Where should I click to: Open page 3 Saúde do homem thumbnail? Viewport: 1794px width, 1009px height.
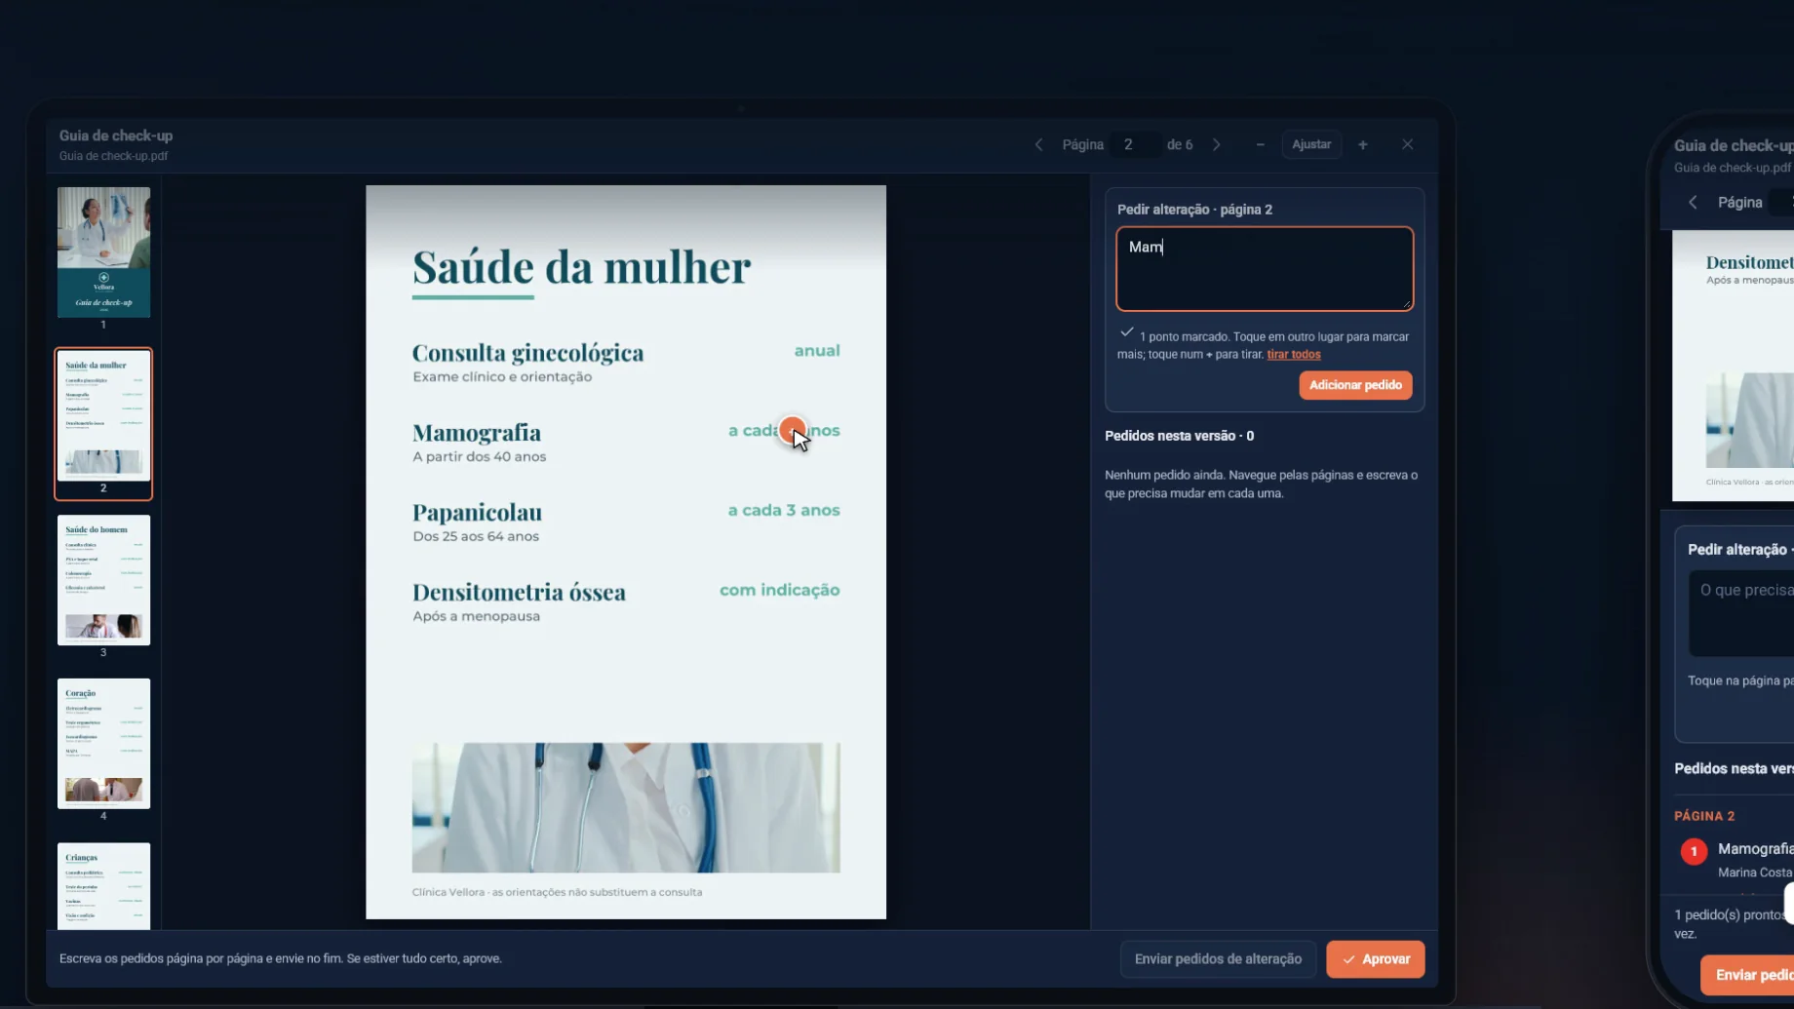point(103,580)
